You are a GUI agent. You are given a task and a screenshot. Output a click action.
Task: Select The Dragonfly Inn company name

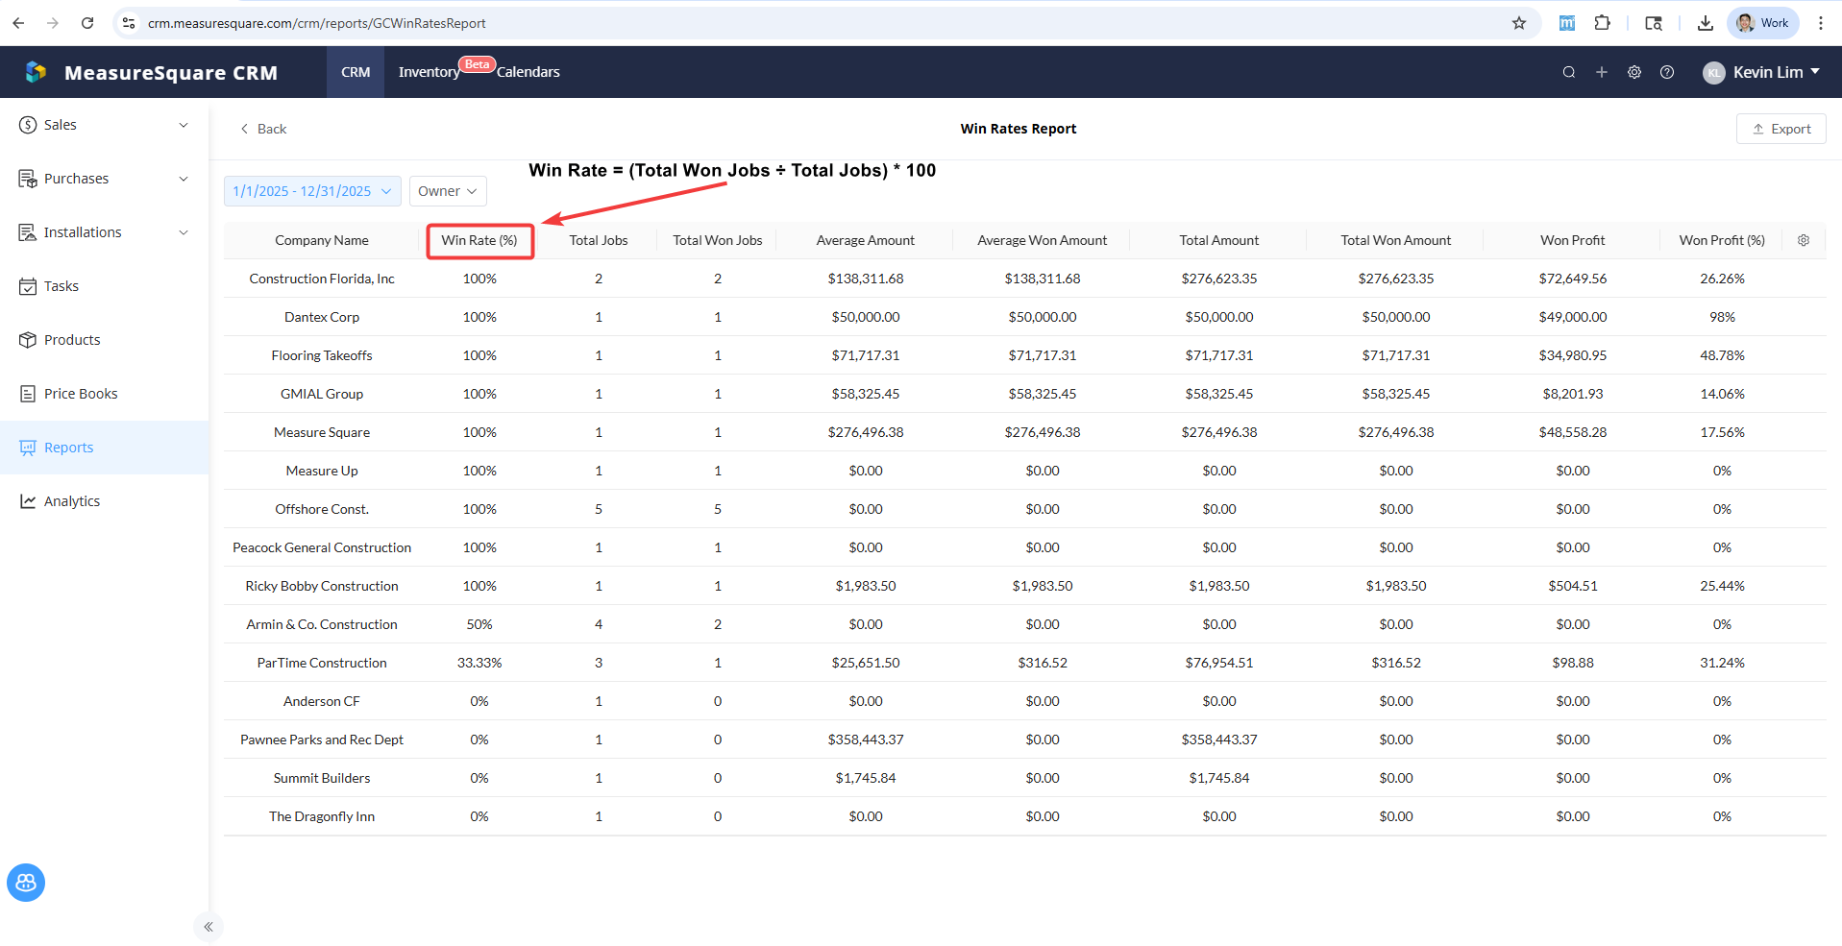point(322,816)
